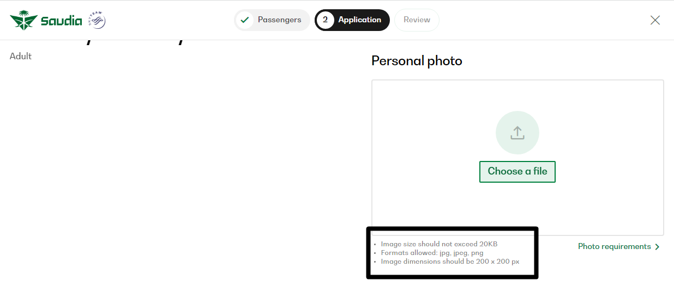Open the Photo requirements link
Image resolution: width=674 pixels, height=286 pixels.
(x=614, y=247)
